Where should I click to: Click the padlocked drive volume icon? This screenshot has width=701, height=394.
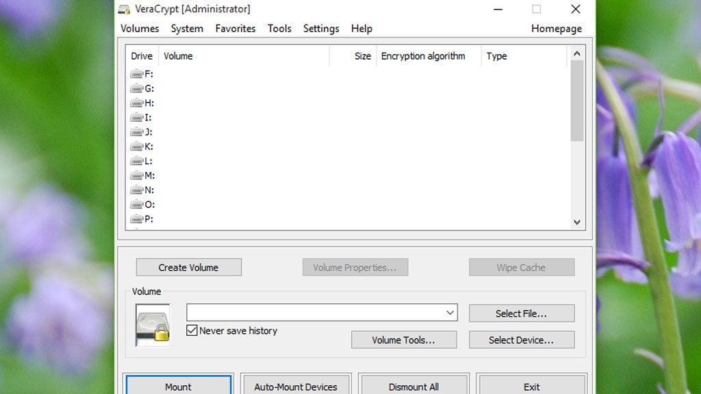(153, 325)
